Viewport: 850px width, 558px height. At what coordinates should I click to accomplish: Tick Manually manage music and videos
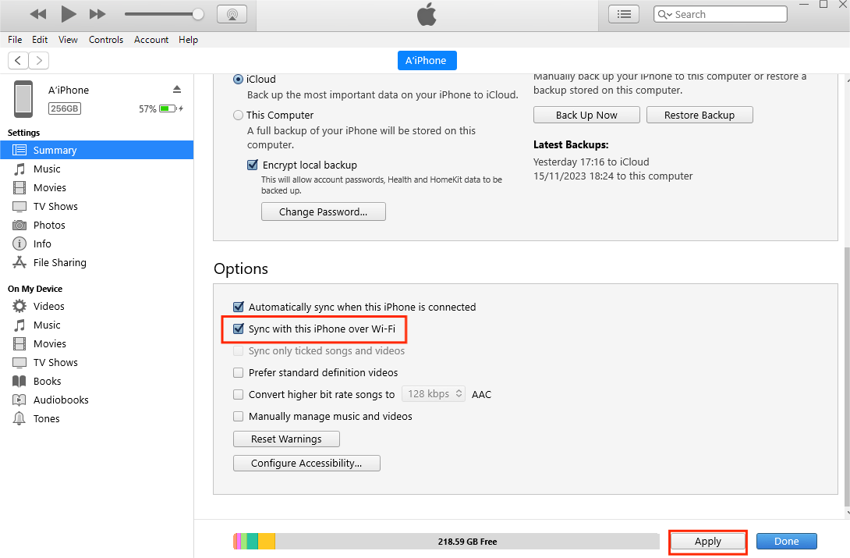(x=239, y=417)
